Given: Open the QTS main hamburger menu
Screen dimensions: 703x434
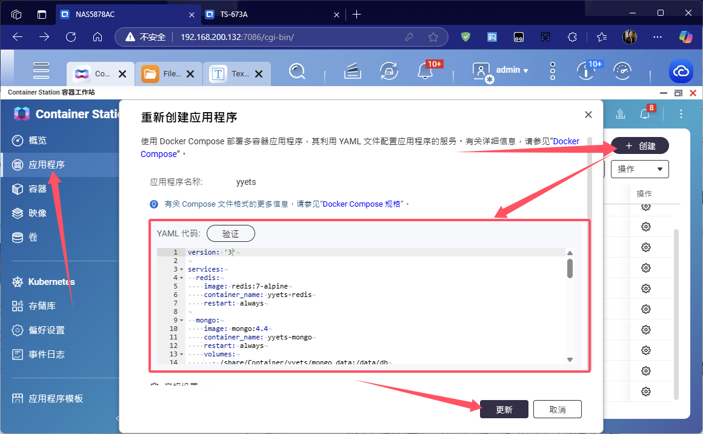Looking at the screenshot, I should coord(41,71).
